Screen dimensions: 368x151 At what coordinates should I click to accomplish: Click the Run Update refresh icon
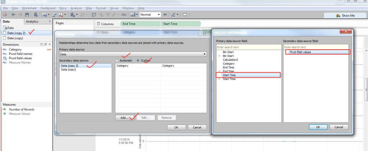point(82,15)
